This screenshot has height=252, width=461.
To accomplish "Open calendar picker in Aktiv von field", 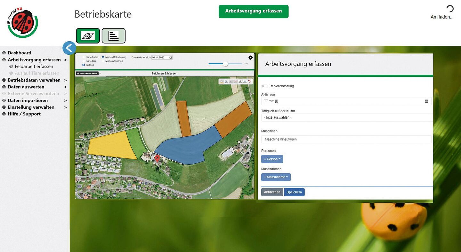I will coord(426,101).
